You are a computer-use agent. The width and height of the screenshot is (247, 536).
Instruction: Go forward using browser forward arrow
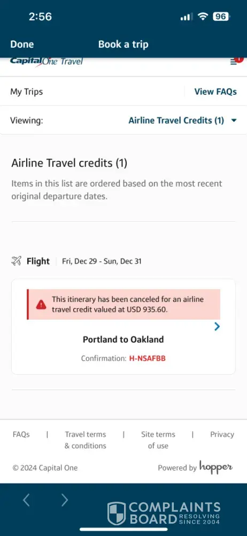tap(65, 500)
